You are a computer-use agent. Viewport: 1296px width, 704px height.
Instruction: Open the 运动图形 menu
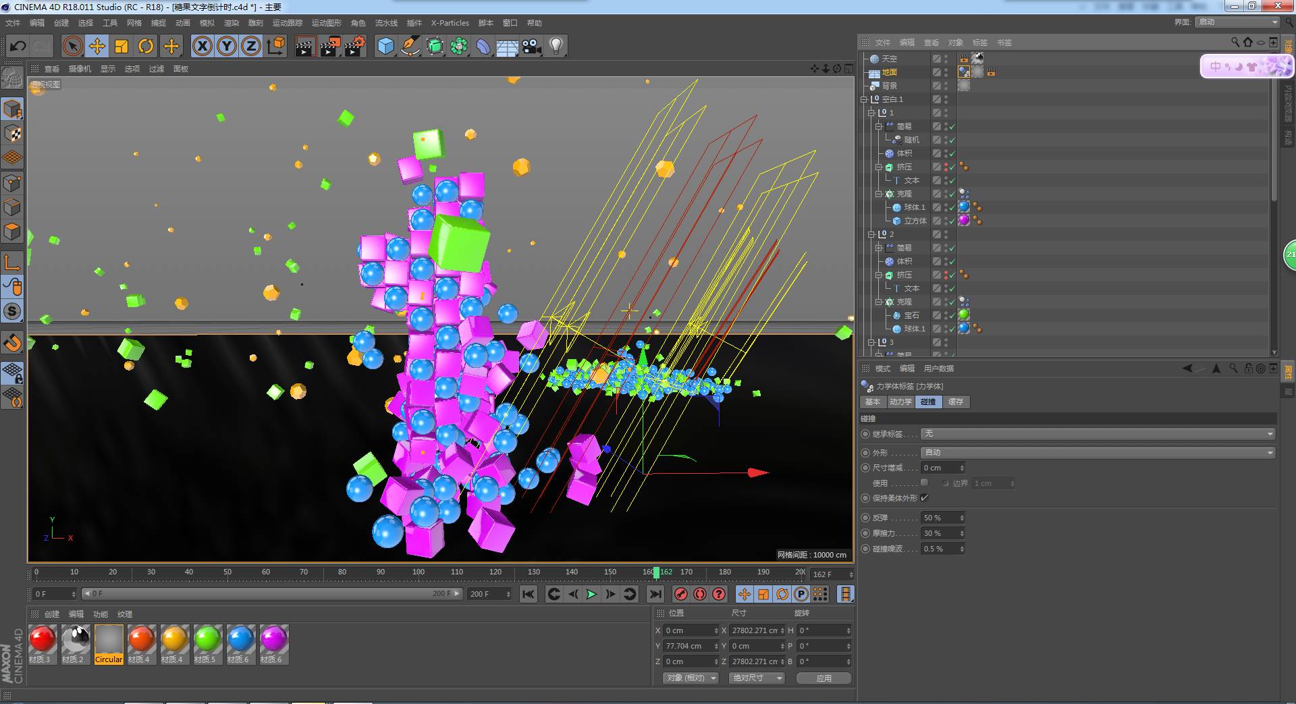326,23
